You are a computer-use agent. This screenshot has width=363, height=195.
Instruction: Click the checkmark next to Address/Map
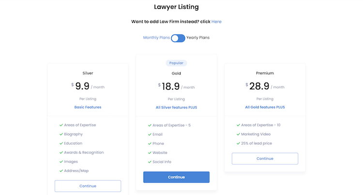click(x=60, y=171)
